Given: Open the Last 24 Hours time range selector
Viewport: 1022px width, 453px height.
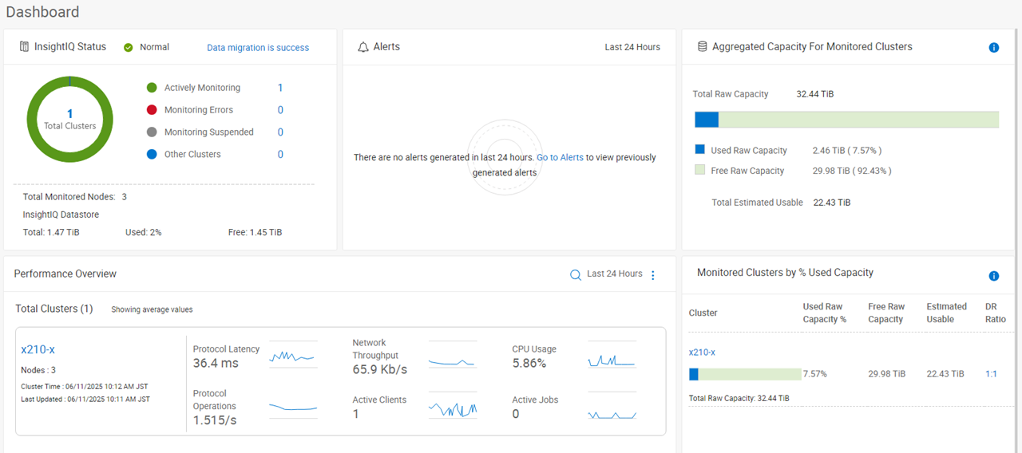Looking at the screenshot, I should click(614, 274).
